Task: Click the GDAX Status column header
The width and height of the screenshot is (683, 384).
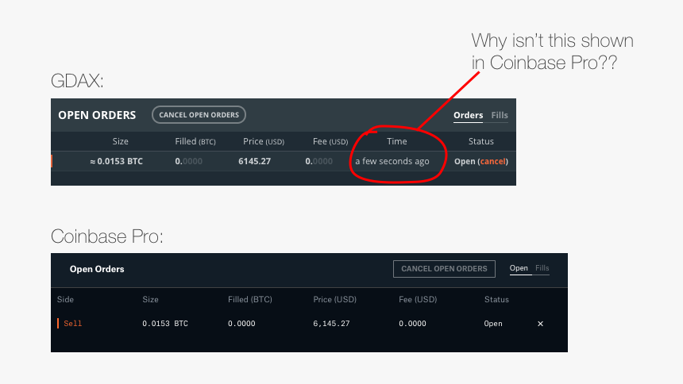Action: click(x=481, y=141)
